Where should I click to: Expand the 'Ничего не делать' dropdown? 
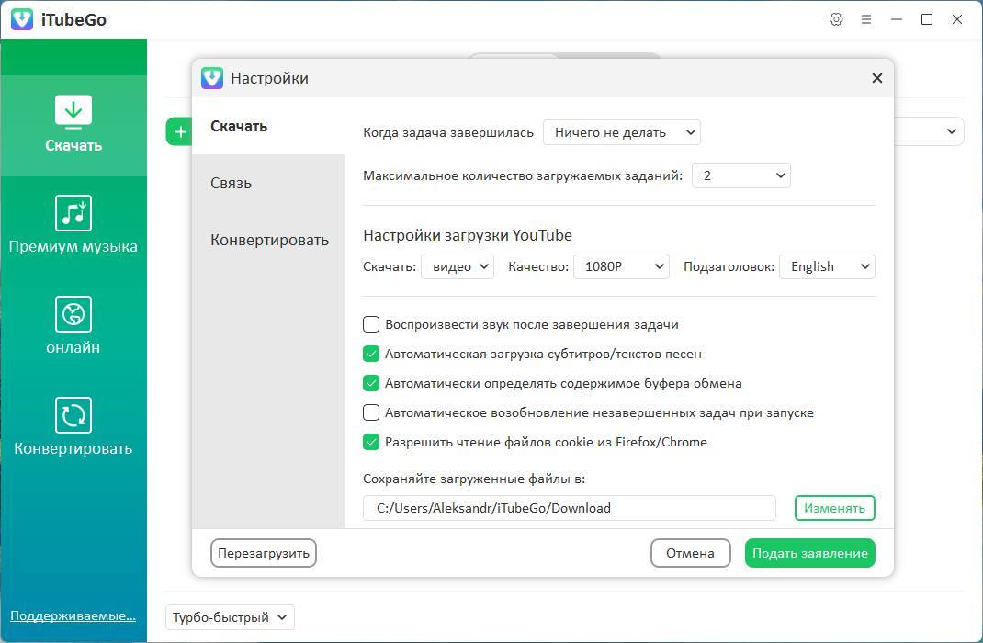tap(621, 132)
